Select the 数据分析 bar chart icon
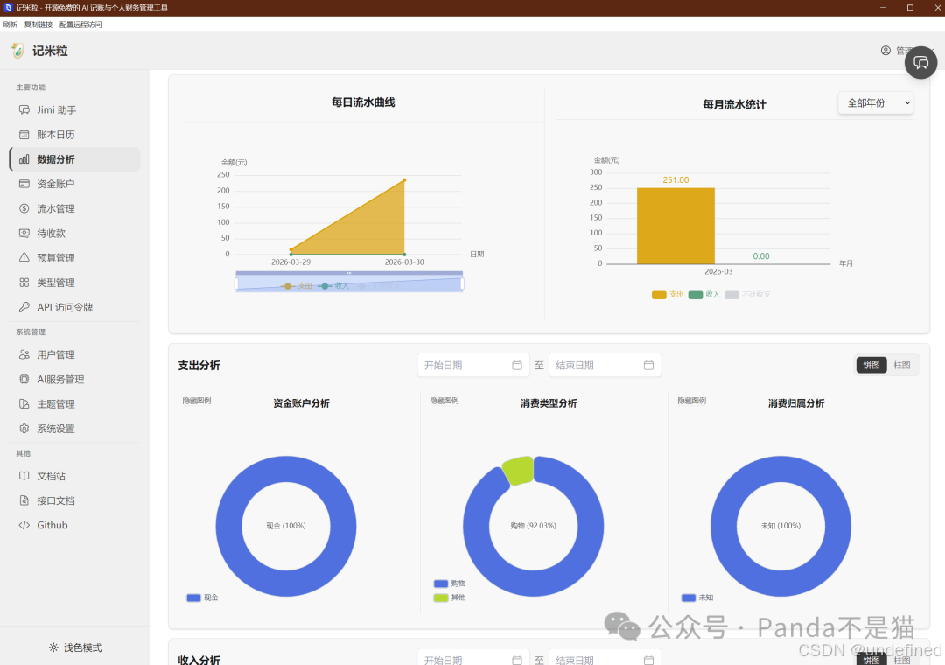 24,159
